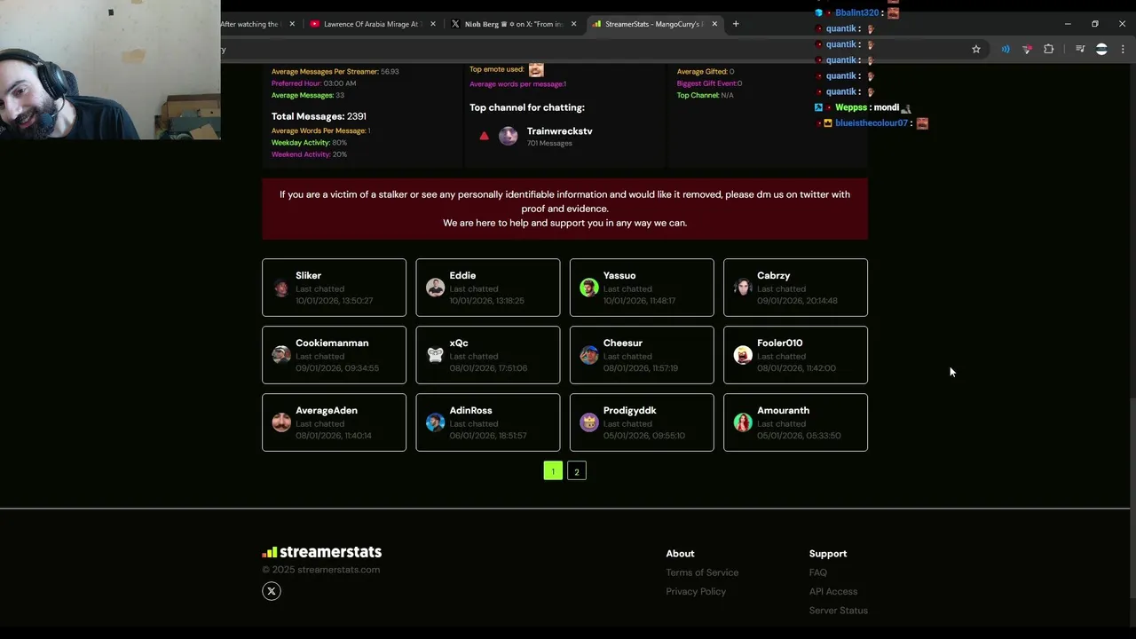This screenshot has width=1136, height=639.
Task: Click Yassuo's green avatar icon
Action: pos(589,288)
